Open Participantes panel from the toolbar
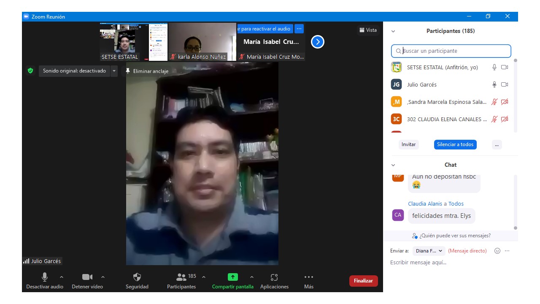Image resolution: width=540 pixels, height=304 pixels. [x=181, y=281]
